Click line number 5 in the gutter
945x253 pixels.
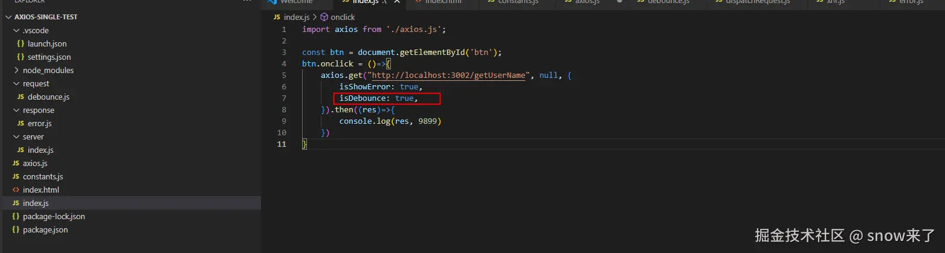284,75
